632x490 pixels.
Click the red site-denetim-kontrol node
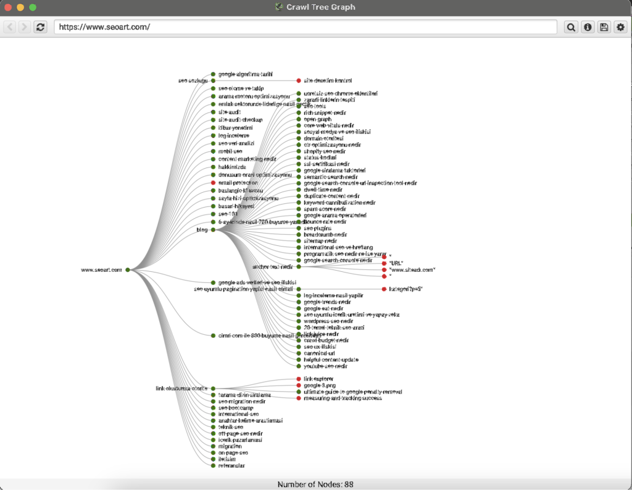click(x=299, y=80)
